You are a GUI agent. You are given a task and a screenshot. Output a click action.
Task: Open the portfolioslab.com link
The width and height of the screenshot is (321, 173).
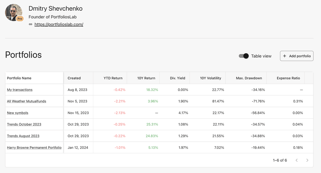tap(59, 24)
